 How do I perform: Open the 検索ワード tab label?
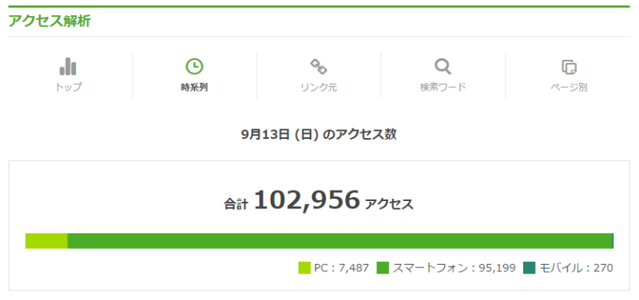pos(443,87)
